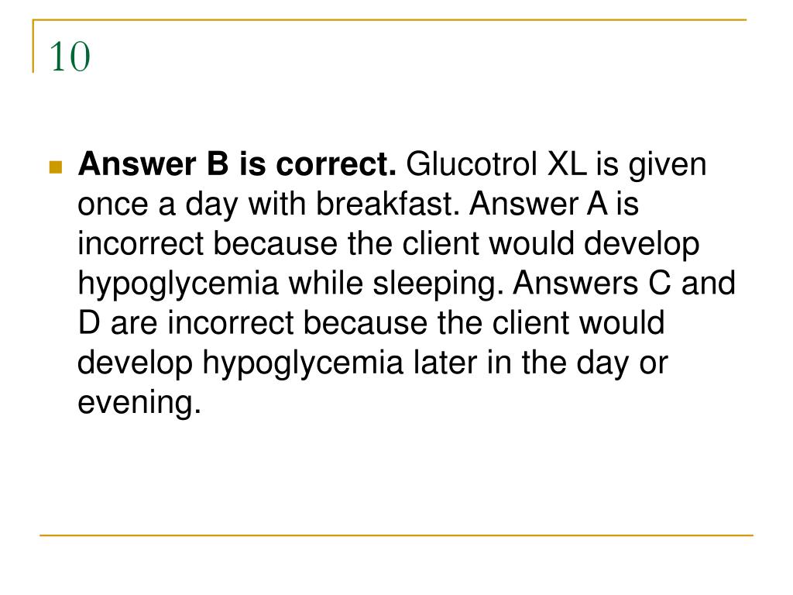Click the gold square bullet marker
793x595 pixels.
tap(56, 167)
